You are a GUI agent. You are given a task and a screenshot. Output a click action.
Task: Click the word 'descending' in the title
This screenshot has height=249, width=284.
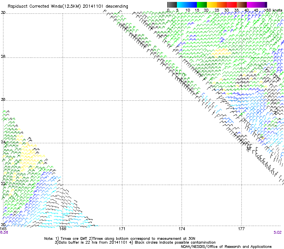click(x=117, y=7)
